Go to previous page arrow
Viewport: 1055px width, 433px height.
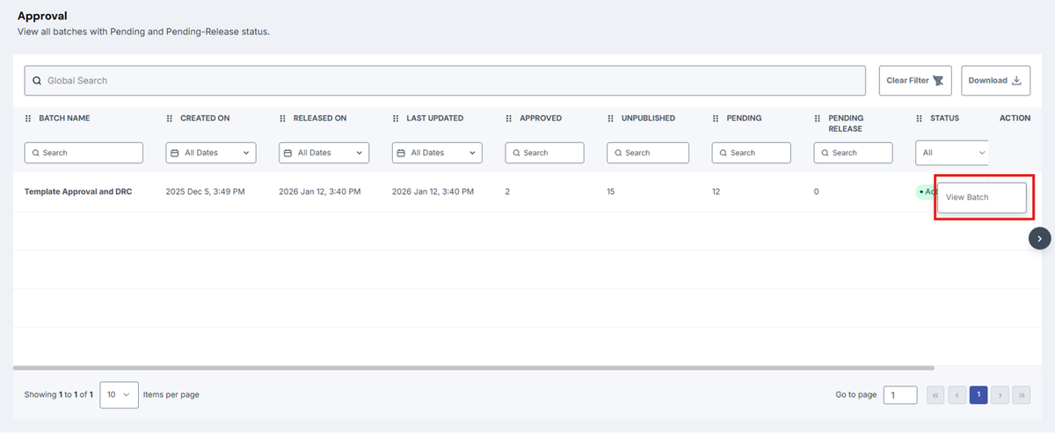(x=957, y=395)
